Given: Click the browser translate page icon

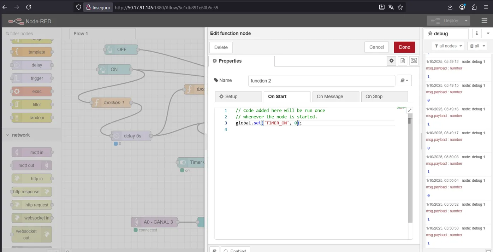Looking at the screenshot, I should click(x=391, y=7).
